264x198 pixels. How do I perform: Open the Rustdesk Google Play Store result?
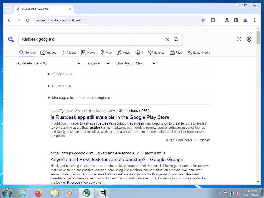(x=110, y=117)
